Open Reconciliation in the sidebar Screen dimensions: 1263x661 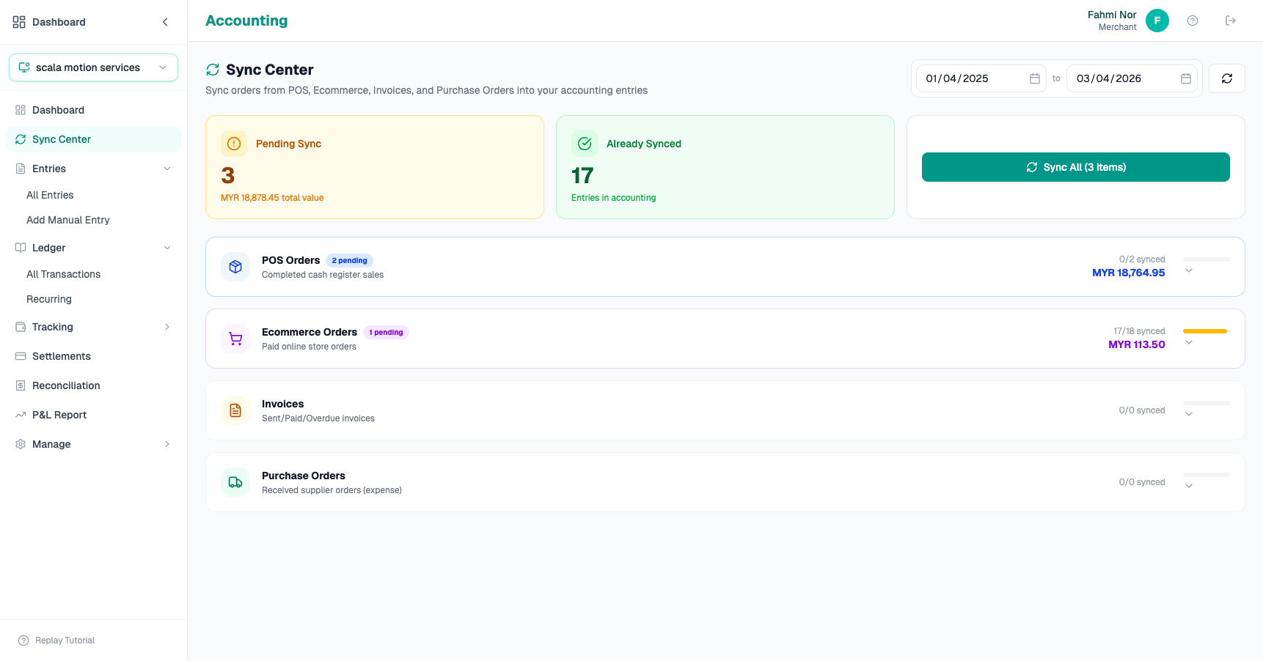[x=66, y=385]
